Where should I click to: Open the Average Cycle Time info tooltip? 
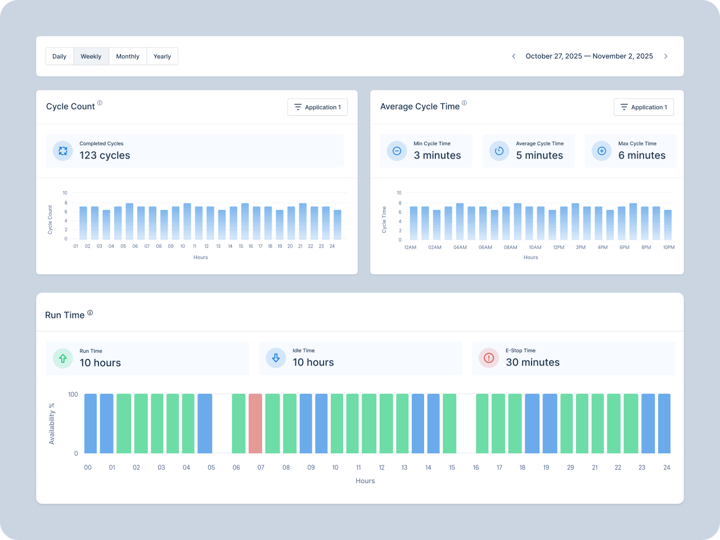click(464, 102)
